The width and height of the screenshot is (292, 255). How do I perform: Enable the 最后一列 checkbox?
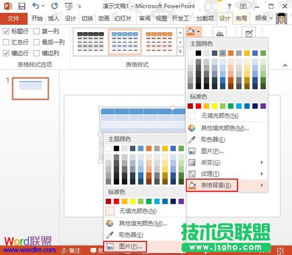click(x=36, y=42)
